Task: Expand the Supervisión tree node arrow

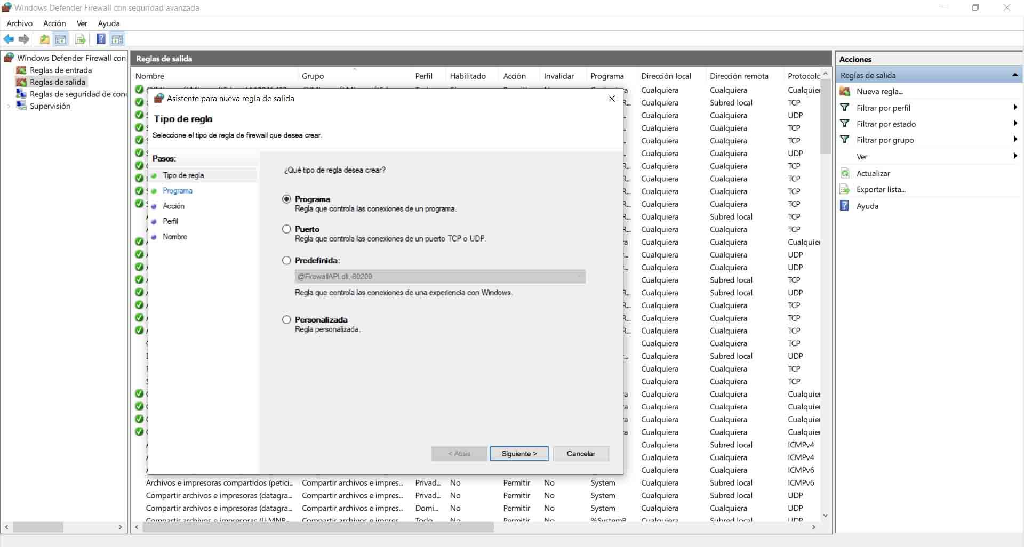Action: (x=9, y=106)
